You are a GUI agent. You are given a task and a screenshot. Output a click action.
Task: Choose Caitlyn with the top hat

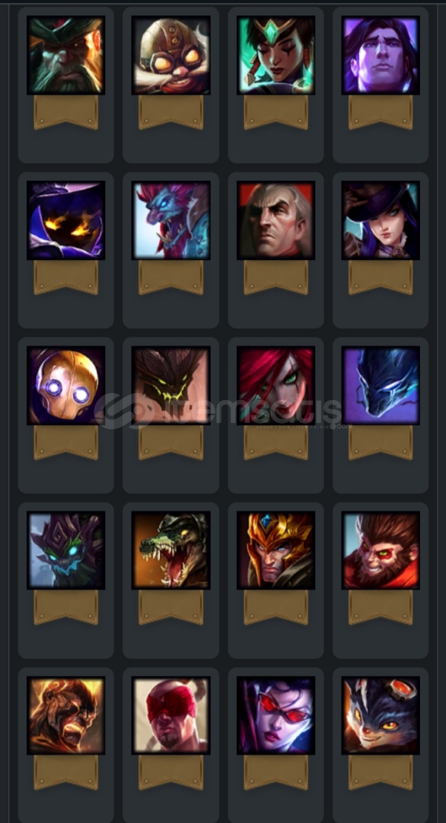click(x=381, y=220)
